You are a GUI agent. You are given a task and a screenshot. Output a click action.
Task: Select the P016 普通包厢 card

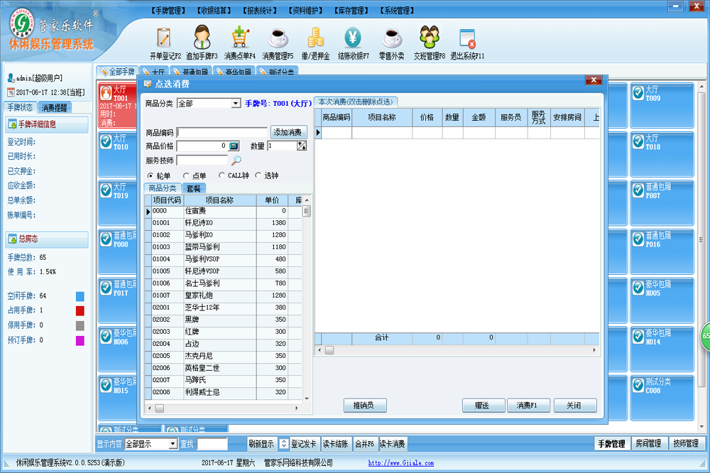pyautogui.click(x=662, y=251)
